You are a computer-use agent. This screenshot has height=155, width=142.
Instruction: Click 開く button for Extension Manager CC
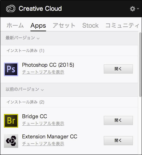pyautogui.click(x=118, y=141)
